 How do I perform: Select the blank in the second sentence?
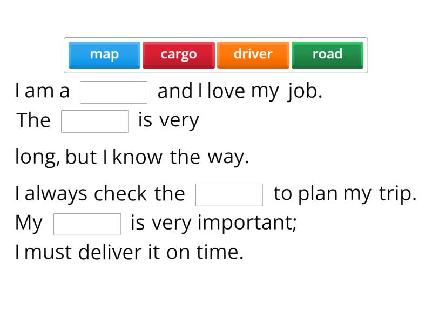click(94, 119)
